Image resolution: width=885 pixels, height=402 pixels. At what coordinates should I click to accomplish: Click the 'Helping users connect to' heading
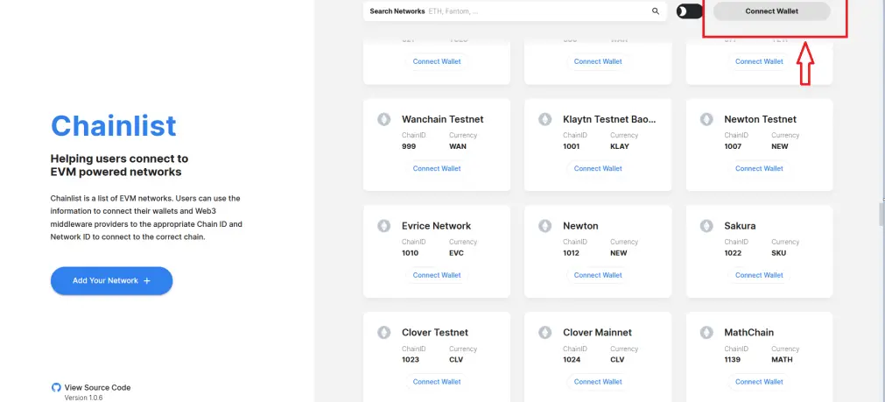point(119,159)
